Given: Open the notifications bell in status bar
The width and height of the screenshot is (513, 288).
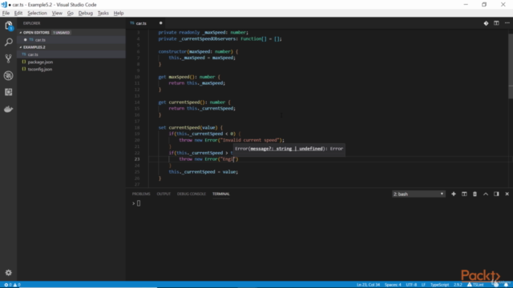Looking at the screenshot, I should pyautogui.click(x=506, y=285).
